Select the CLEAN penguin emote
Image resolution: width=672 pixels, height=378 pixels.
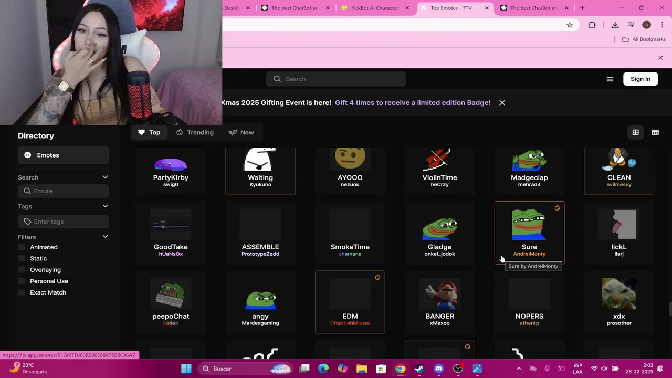[x=619, y=171]
